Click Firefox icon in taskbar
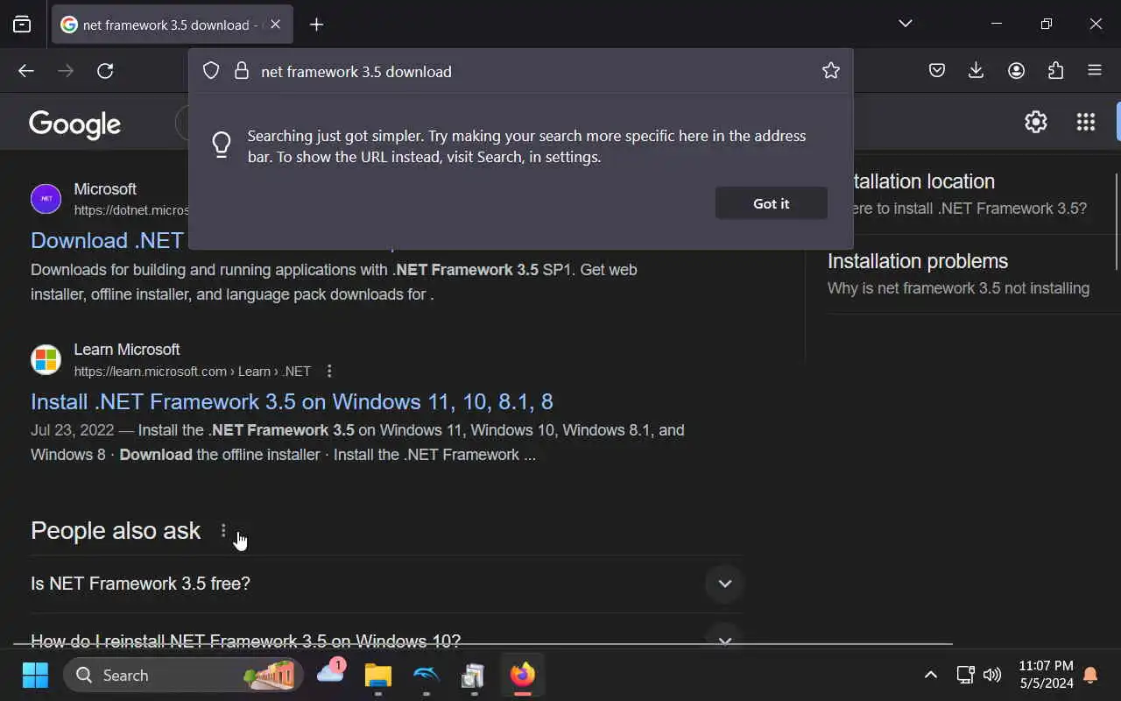 coord(523,675)
